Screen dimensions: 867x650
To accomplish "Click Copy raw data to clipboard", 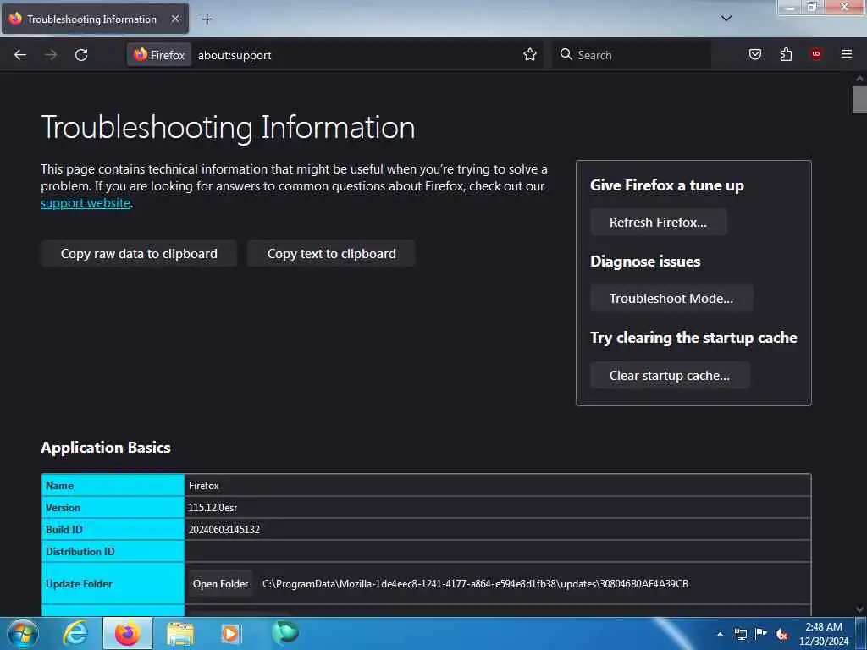I will (139, 254).
